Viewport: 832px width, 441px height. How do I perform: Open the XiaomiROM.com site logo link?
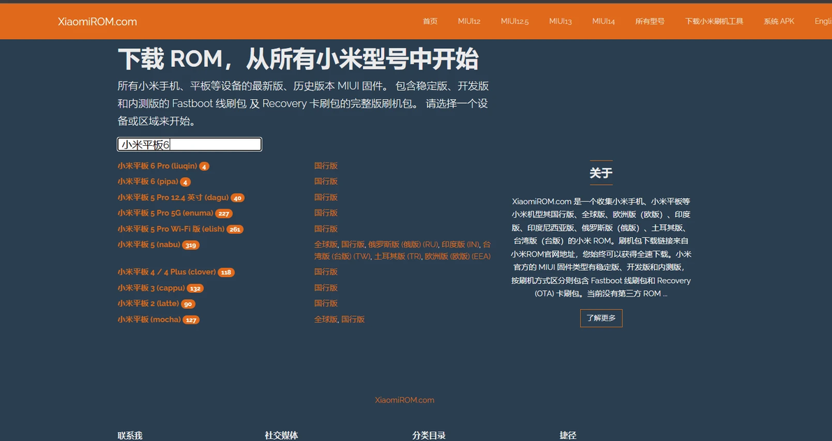[x=97, y=21]
